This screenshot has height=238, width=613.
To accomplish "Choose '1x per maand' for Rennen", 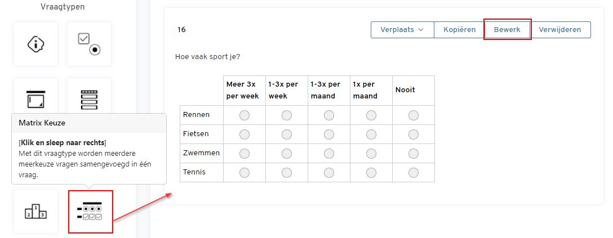I will coord(371,115).
